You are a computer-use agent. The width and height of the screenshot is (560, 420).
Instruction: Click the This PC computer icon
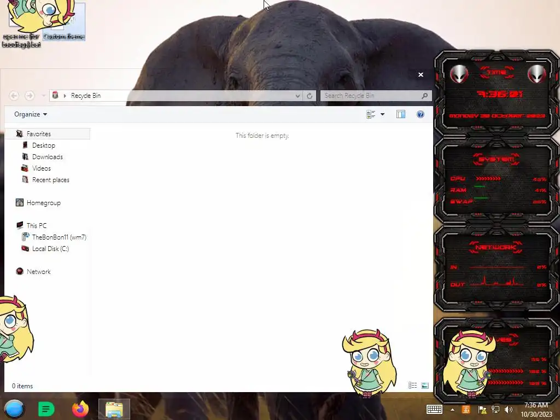point(20,225)
